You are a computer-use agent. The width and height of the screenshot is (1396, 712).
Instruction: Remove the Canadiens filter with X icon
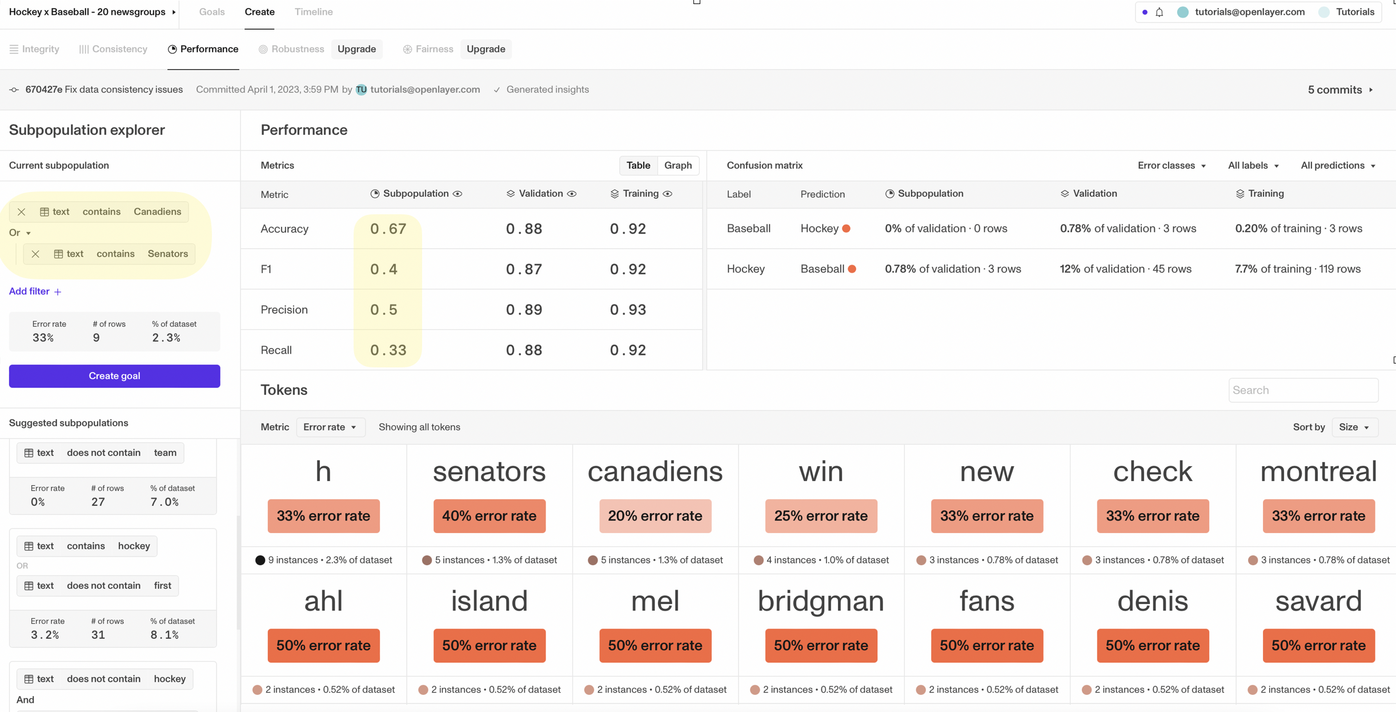click(x=22, y=211)
